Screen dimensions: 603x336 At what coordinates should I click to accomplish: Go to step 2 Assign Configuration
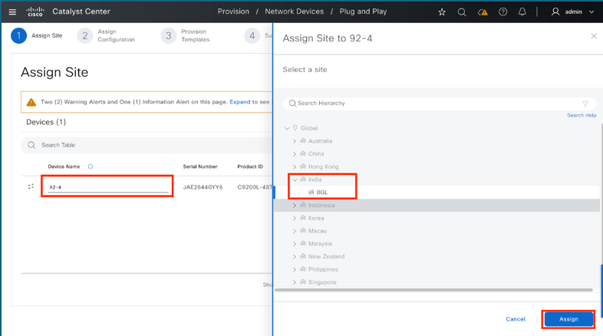point(106,36)
